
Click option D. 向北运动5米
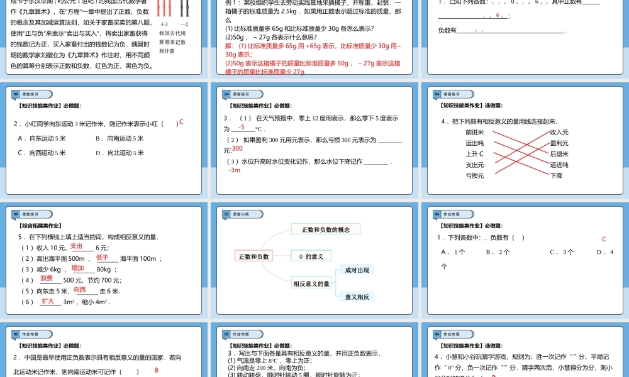coord(120,153)
